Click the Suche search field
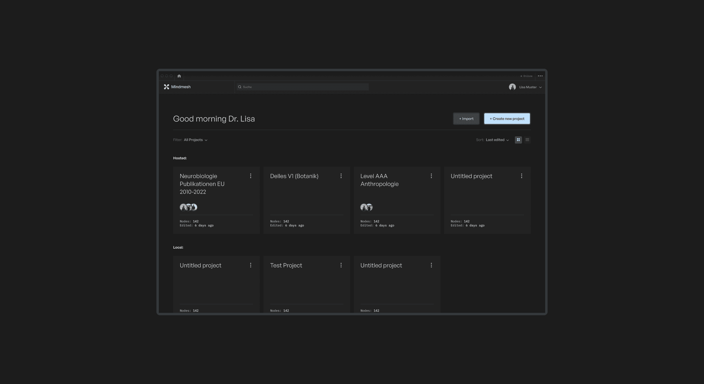 coord(302,87)
